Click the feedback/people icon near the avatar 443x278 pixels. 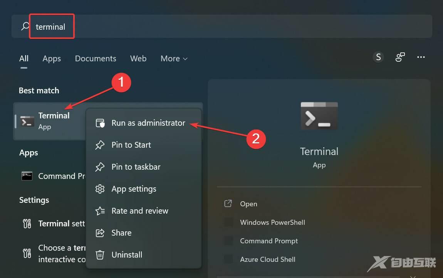tap(400, 57)
